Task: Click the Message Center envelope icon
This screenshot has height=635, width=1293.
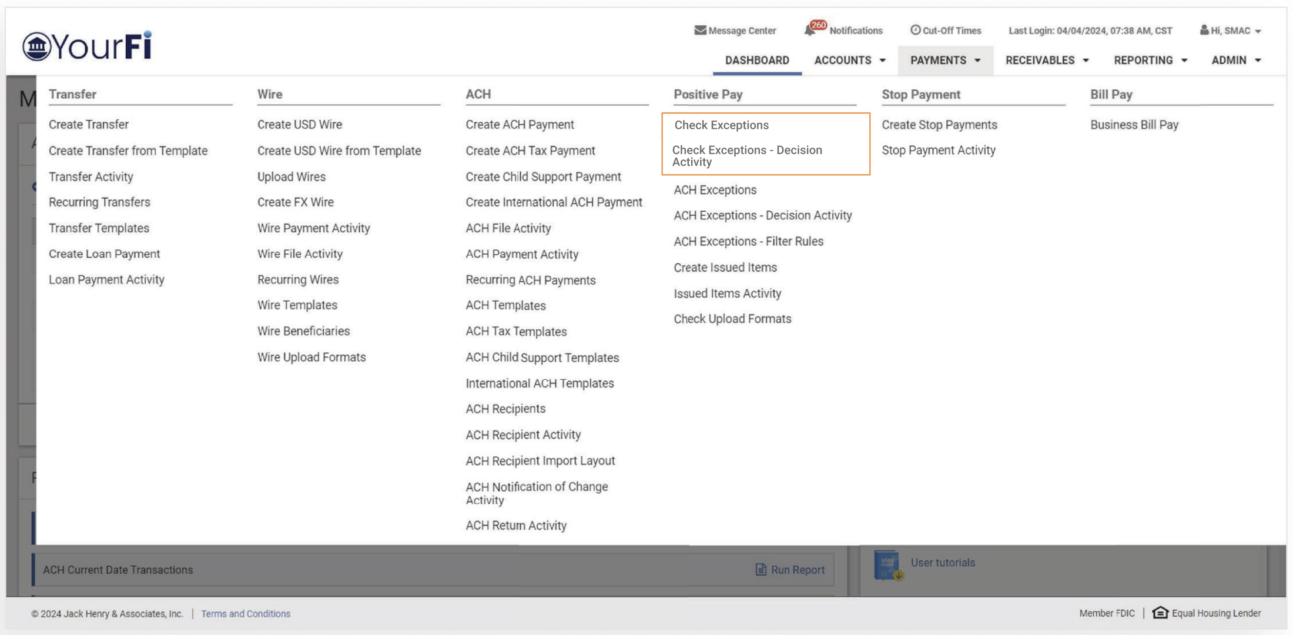Action: click(x=699, y=30)
